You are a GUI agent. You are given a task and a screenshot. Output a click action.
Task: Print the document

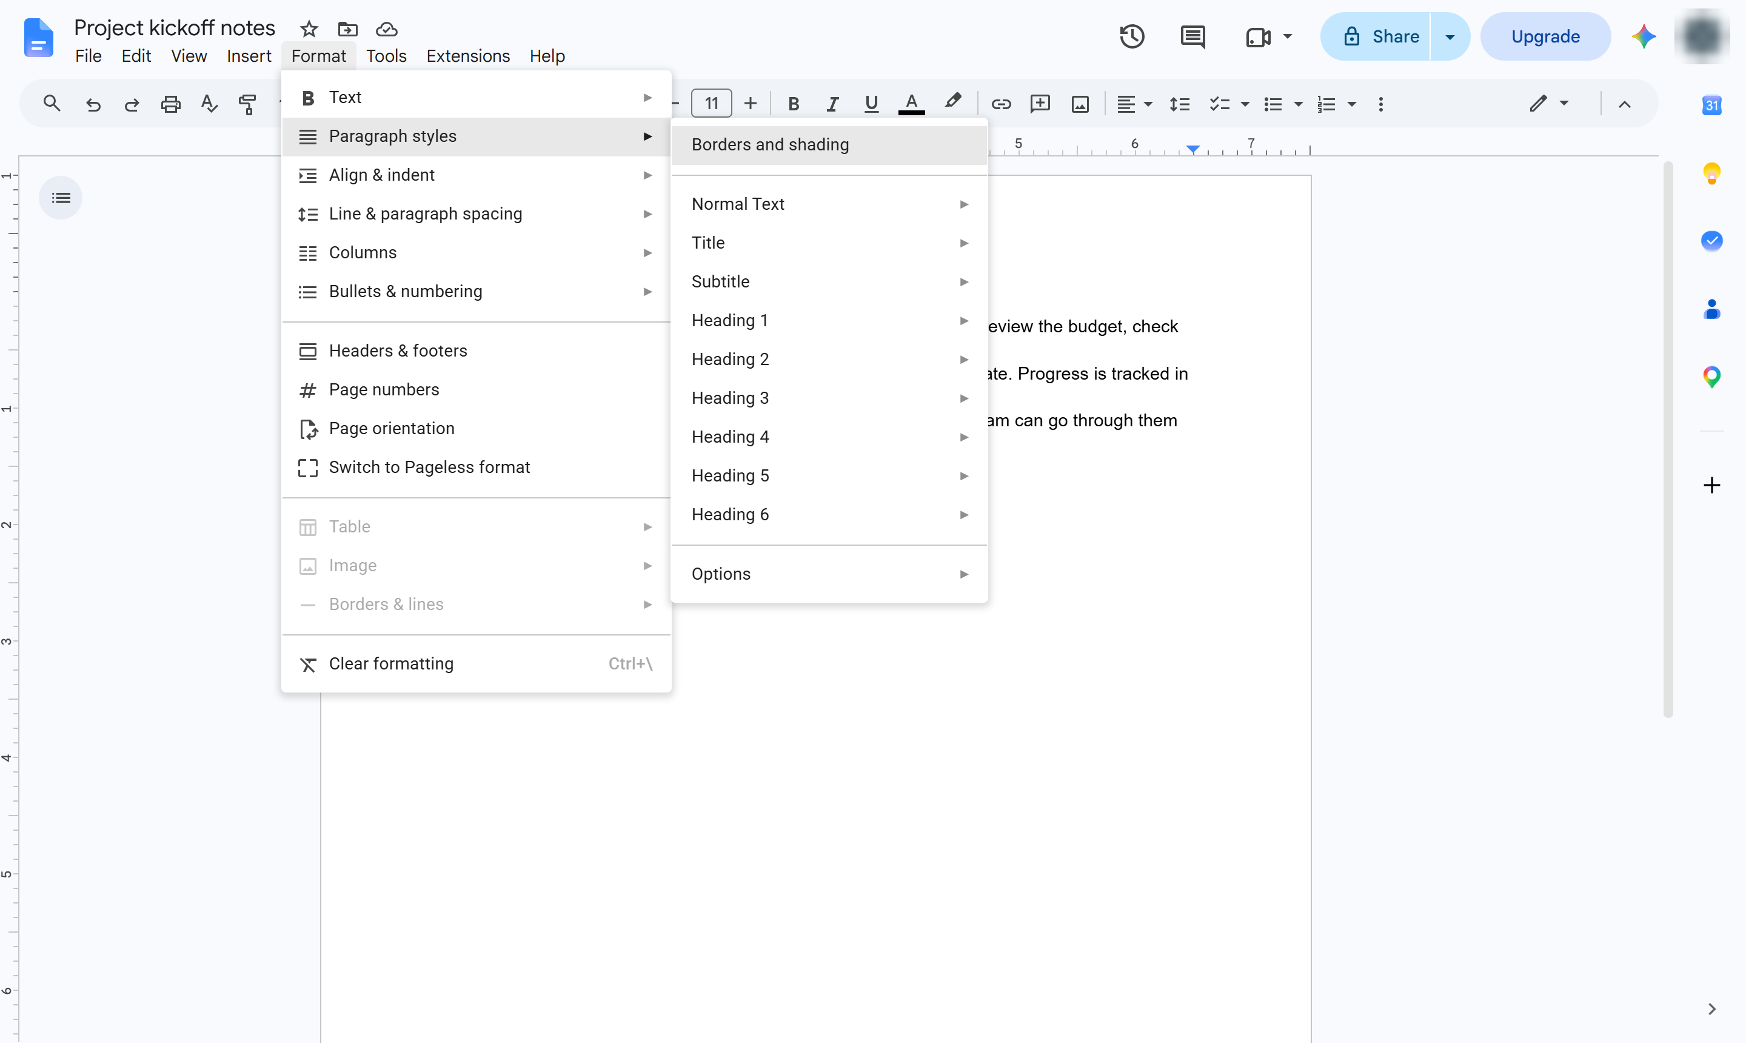point(171,104)
